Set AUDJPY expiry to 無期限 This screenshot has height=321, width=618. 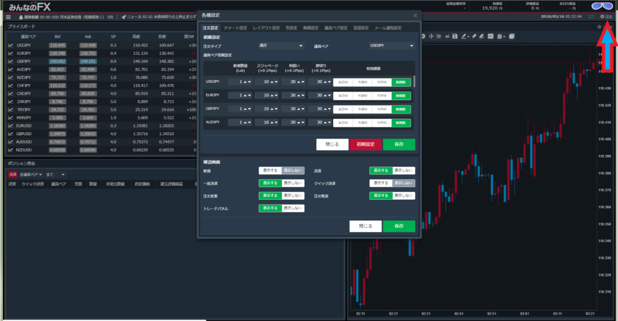(401, 123)
